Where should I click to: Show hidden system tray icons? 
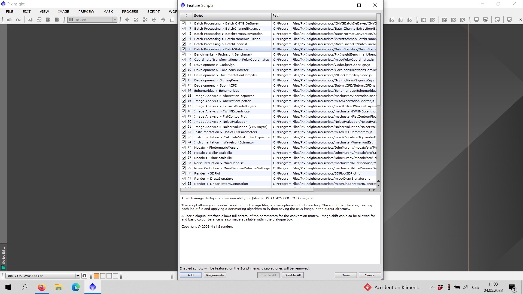[x=432, y=287]
